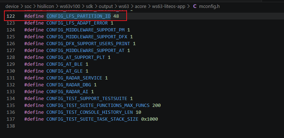Click the CONFIG_LFS_PARTITION_ID macro name
284x138 pixels.
79,16
